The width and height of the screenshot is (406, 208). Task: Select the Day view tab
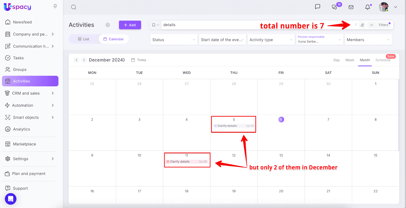[x=336, y=60]
